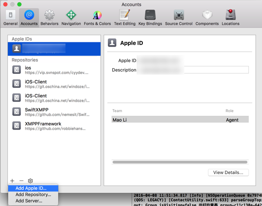Click the github.com/robbiehans URL text

point(55,129)
